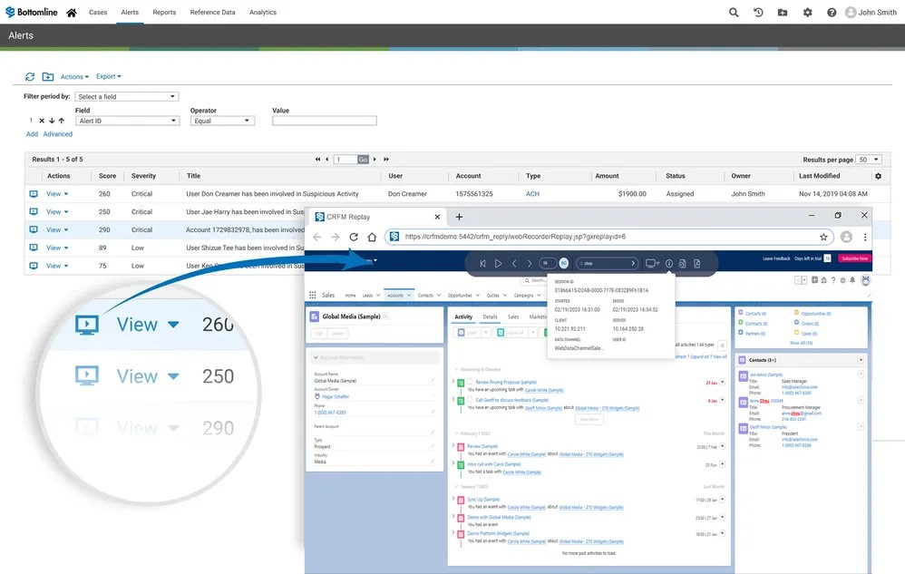The image size is (905, 574).
Task: Step to the previous replay screen
Action: [x=513, y=263]
